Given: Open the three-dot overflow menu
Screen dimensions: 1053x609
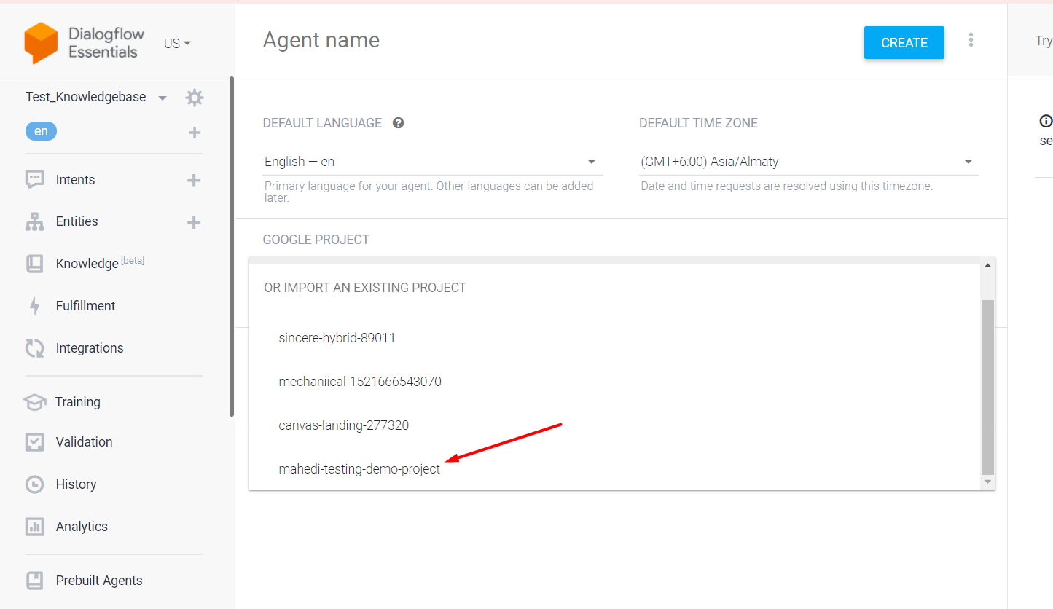Looking at the screenshot, I should tap(971, 39).
